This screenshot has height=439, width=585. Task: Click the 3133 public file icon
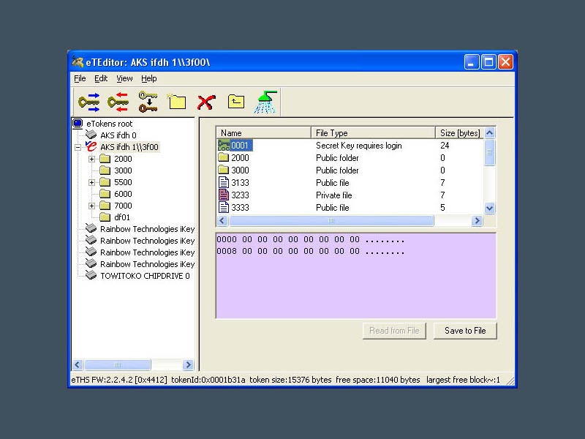pos(224,182)
